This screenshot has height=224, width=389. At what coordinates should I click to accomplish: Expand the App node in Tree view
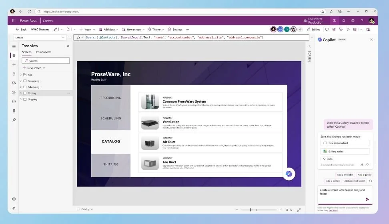[21, 75]
